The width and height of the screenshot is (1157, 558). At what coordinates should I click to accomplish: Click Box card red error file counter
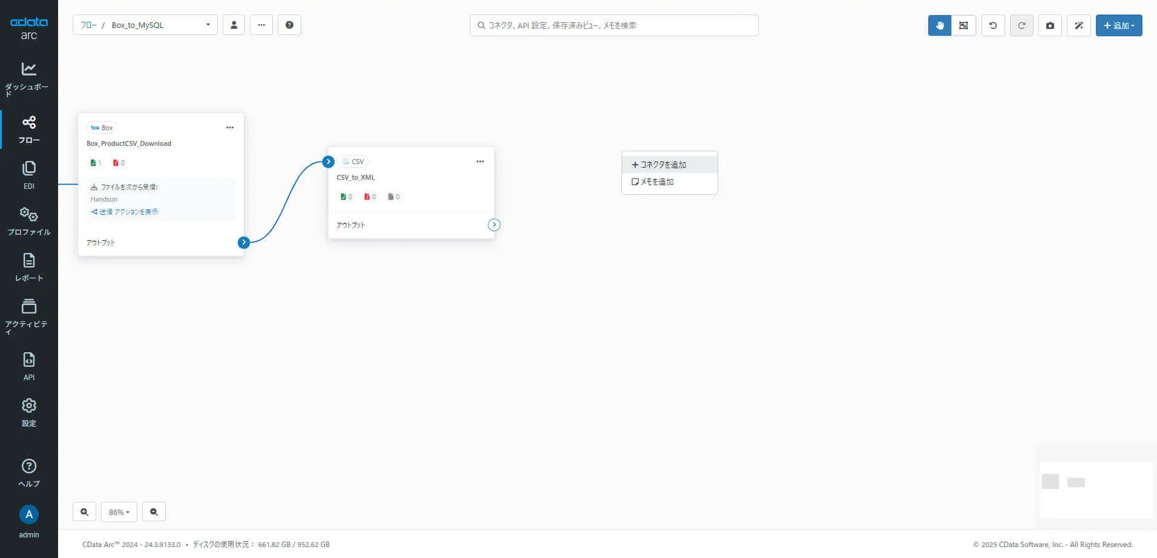[119, 163]
